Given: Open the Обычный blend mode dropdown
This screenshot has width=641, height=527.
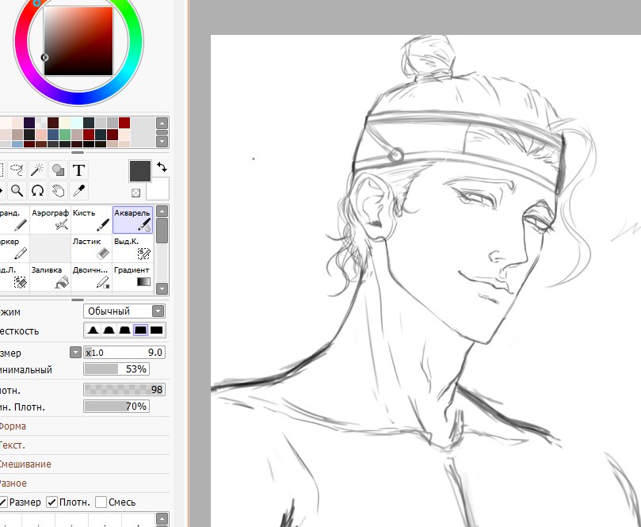Looking at the screenshot, I should (x=124, y=311).
